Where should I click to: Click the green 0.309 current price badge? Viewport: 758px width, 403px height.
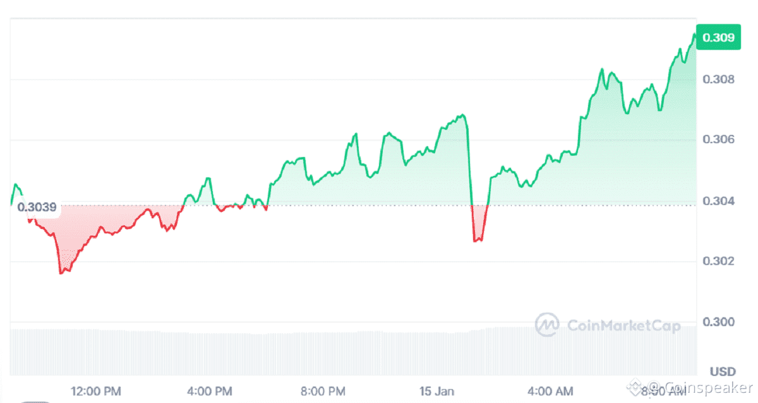718,38
